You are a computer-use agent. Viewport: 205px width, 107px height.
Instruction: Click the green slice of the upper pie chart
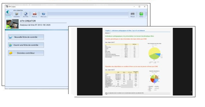point(154,56)
